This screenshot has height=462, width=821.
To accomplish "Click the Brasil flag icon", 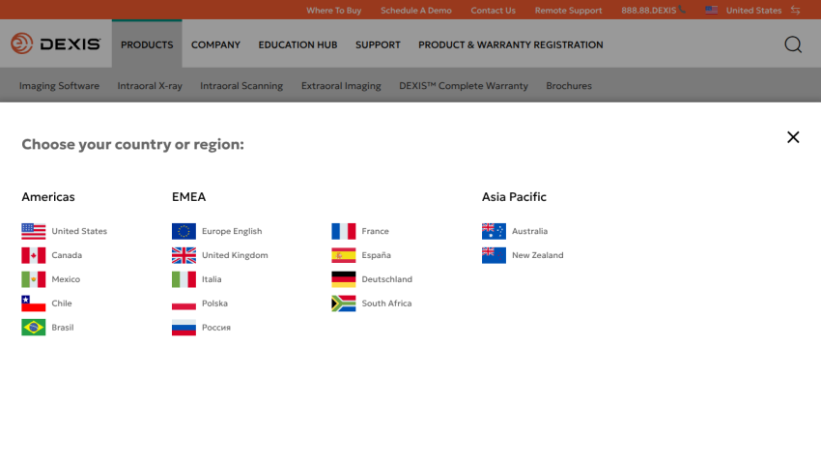I will (34, 328).
